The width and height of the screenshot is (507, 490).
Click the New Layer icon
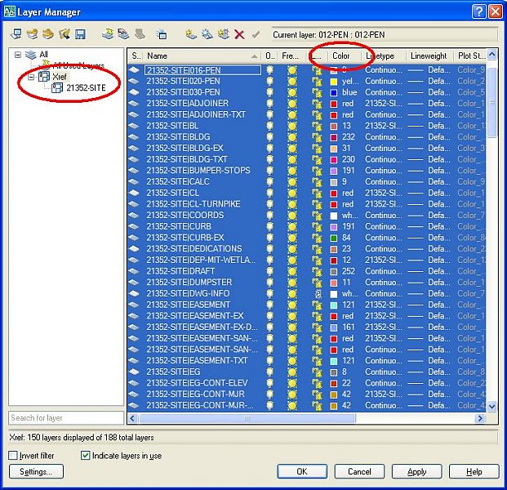(191, 34)
